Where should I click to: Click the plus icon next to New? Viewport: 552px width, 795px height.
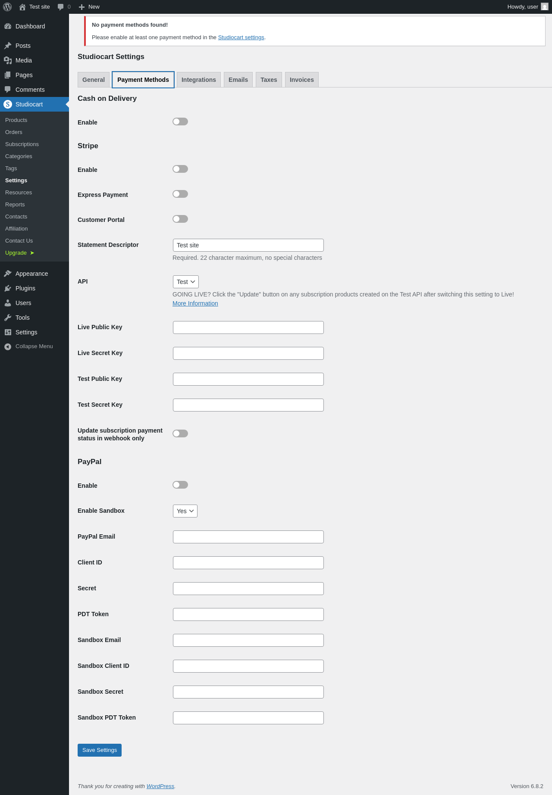82,7
